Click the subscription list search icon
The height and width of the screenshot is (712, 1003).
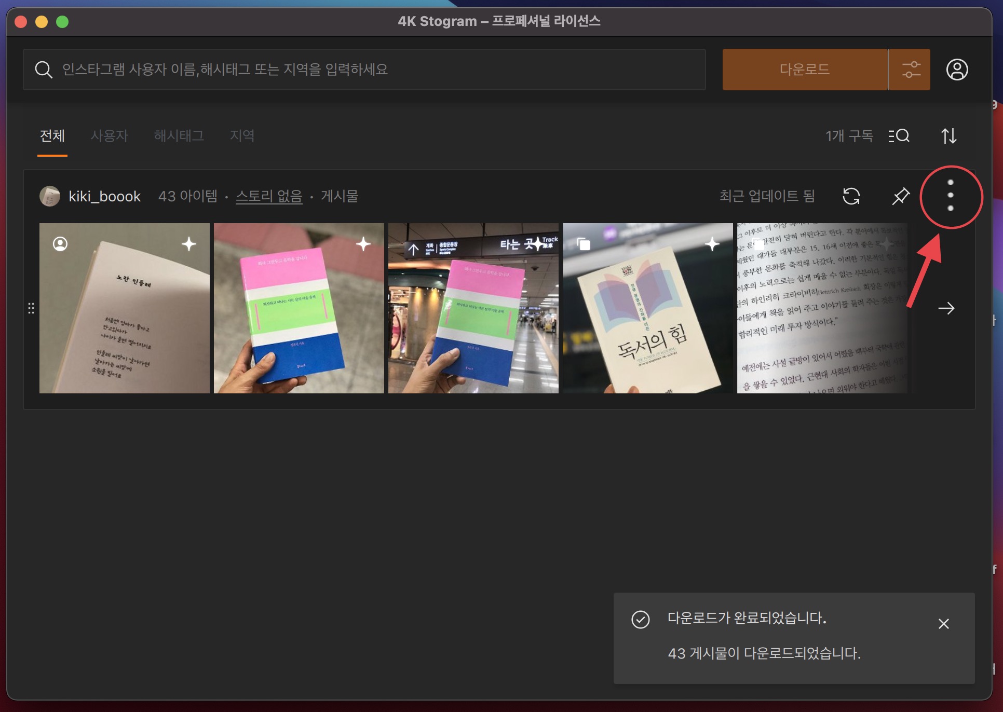pyautogui.click(x=899, y=136)
